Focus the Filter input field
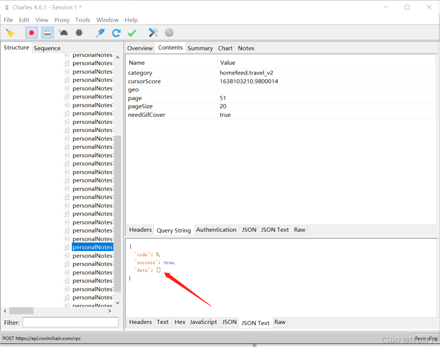The image size is (440, 347). coord(70,322)
